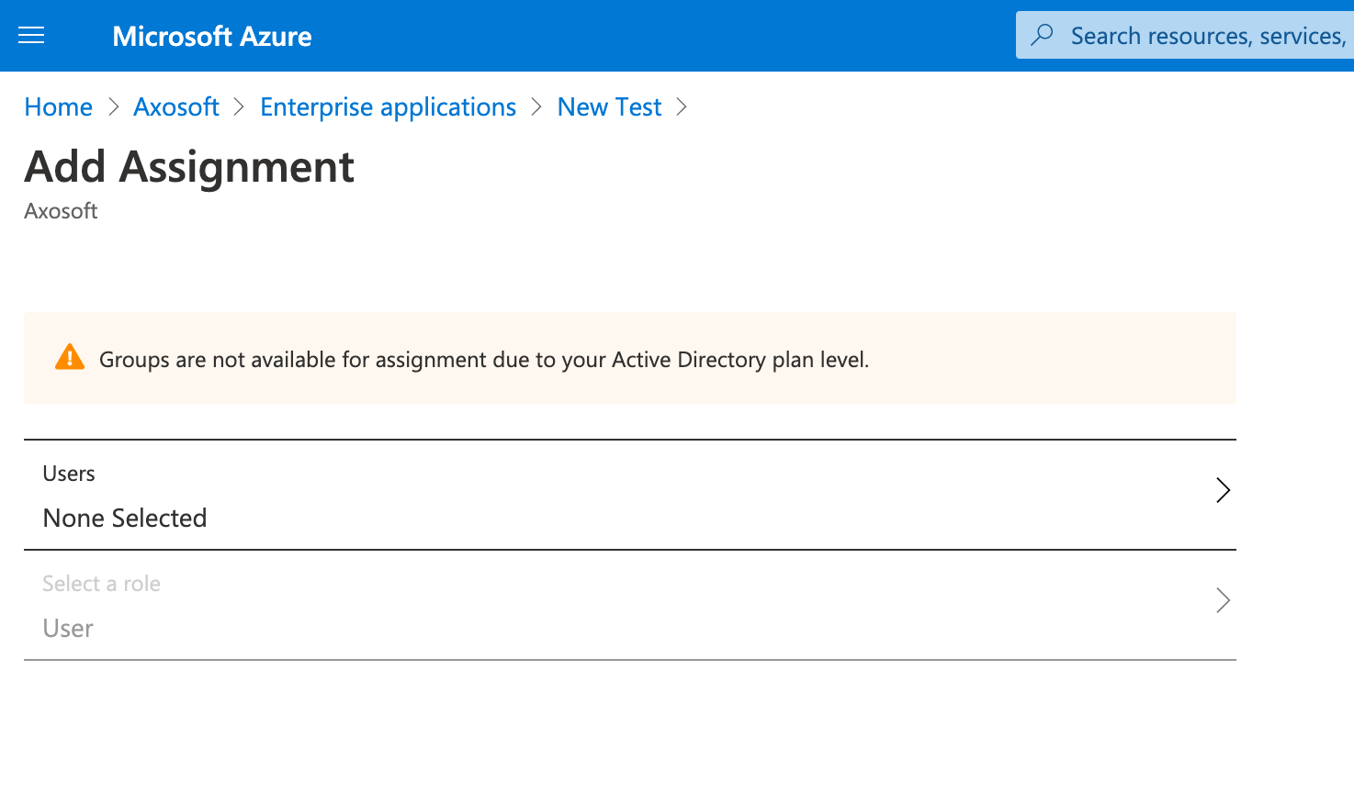Screen dimensions: 1354x804
Task: Open the Axosoft breadcrumb link
Action: 176,107
